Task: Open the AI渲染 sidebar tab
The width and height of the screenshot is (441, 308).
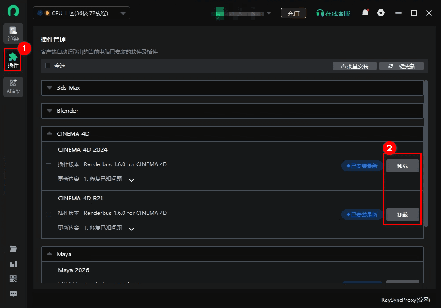Action: 13,87
